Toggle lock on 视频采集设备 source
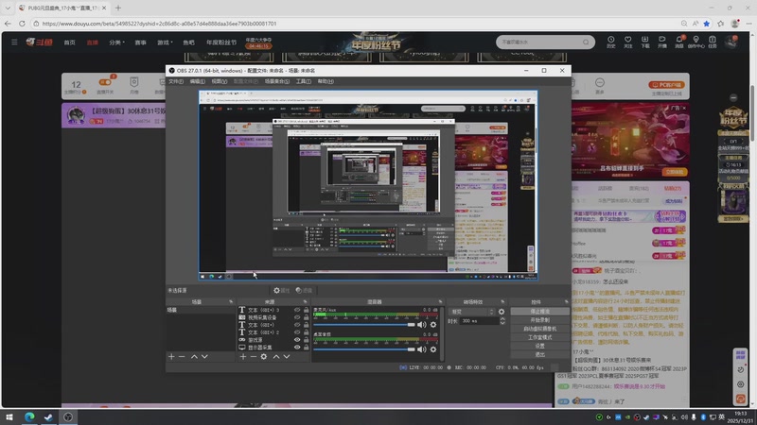This screenshot has width=757, height=425. [306, 317]
